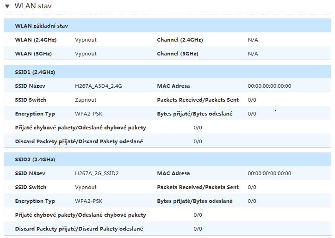Click Vypnout value of SSID2 switch

coord(86,187)
